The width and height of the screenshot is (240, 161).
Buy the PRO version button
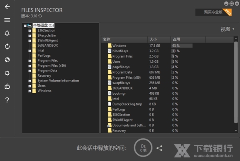[213, 12]
